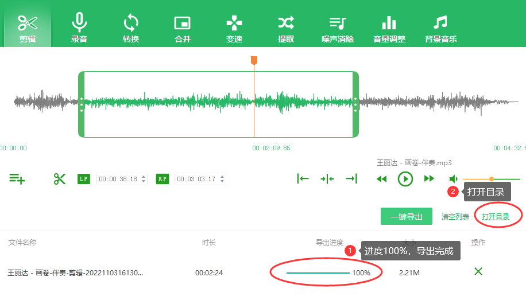526x304 pixels.
Task: Switch to the 转换 convert tab
Action: (x=131, y=28)
